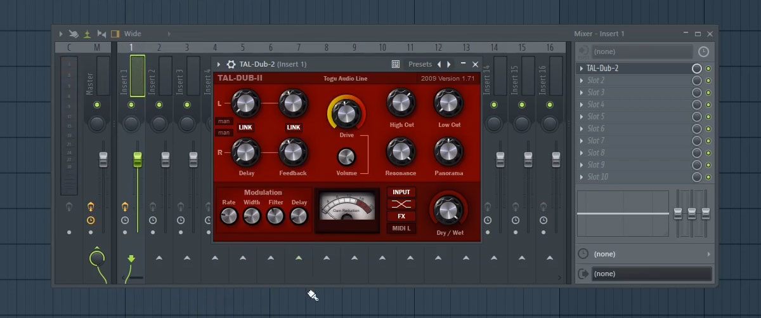
Task: Toggle the cross-feed X button
Action: pos(401,204)
